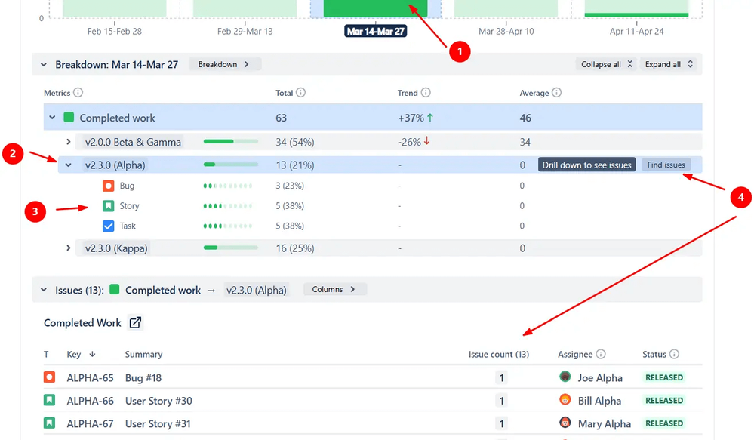Click the ALPHA-67 story type icon

coord(49,423)
